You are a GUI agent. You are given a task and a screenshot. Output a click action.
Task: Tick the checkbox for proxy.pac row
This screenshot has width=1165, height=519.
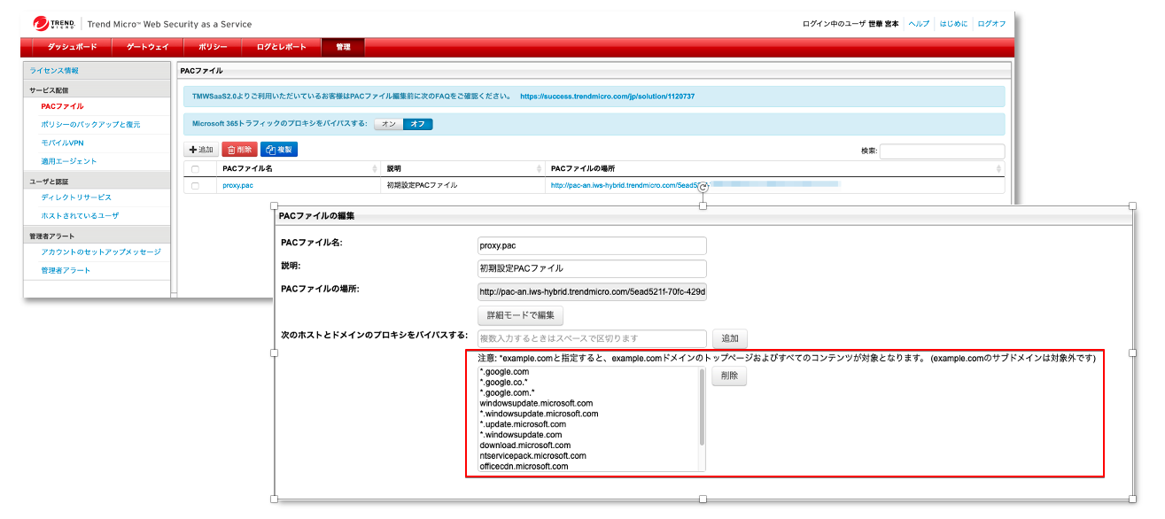pyautogui.click(x=195, y=186)
